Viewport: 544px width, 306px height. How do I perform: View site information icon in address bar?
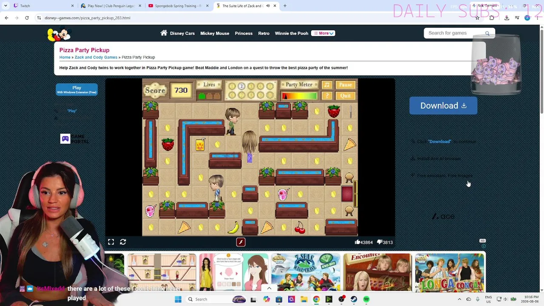pyautogui.click(x=39, y=18)
